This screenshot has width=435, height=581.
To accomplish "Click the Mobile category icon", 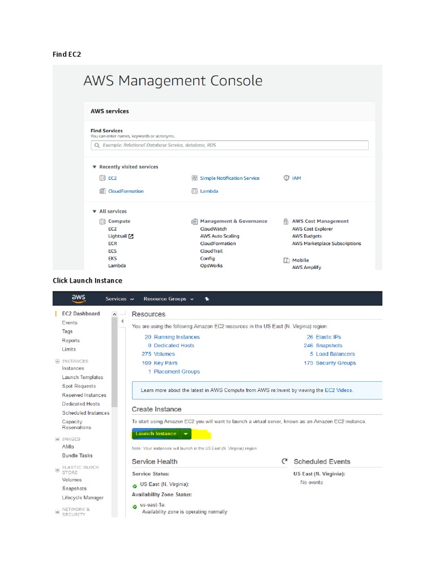I will 286,260.
